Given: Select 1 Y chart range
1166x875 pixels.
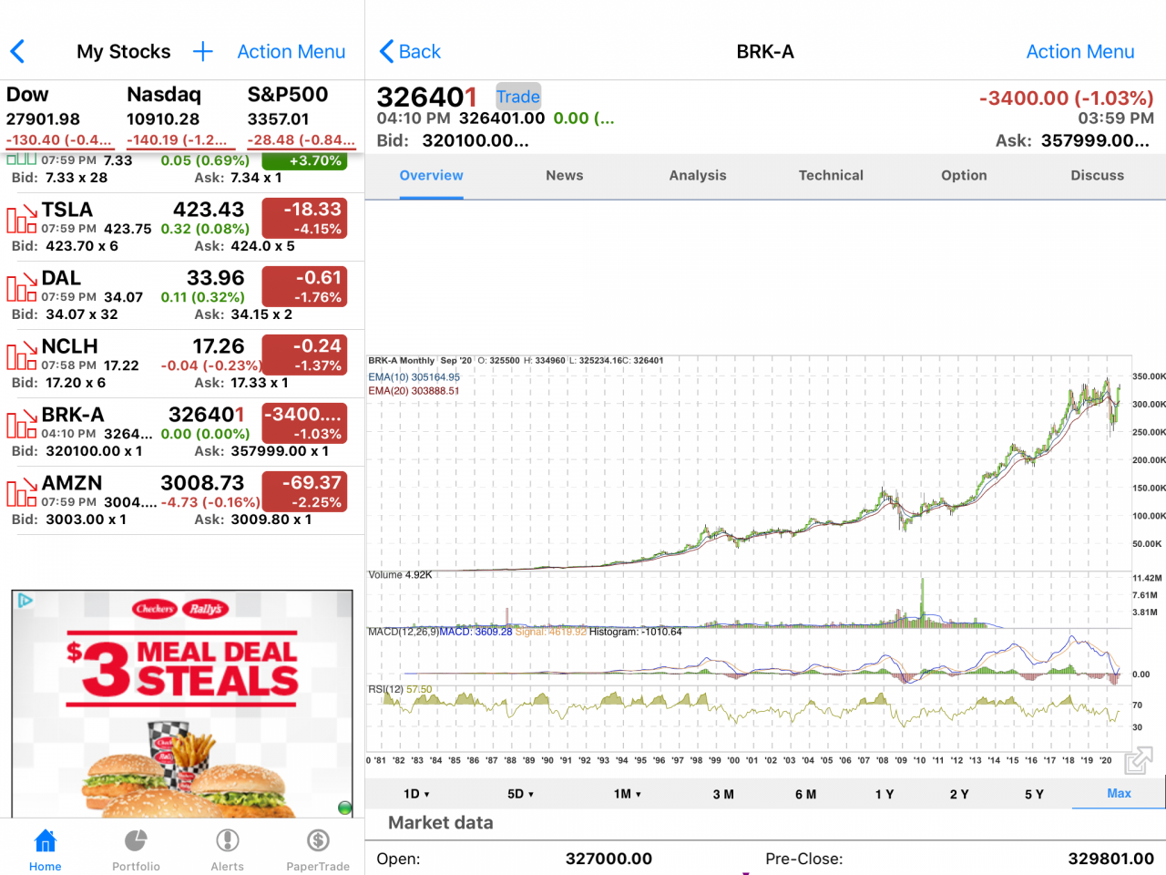Looking at the screenshot, I should tap(885, 794).
